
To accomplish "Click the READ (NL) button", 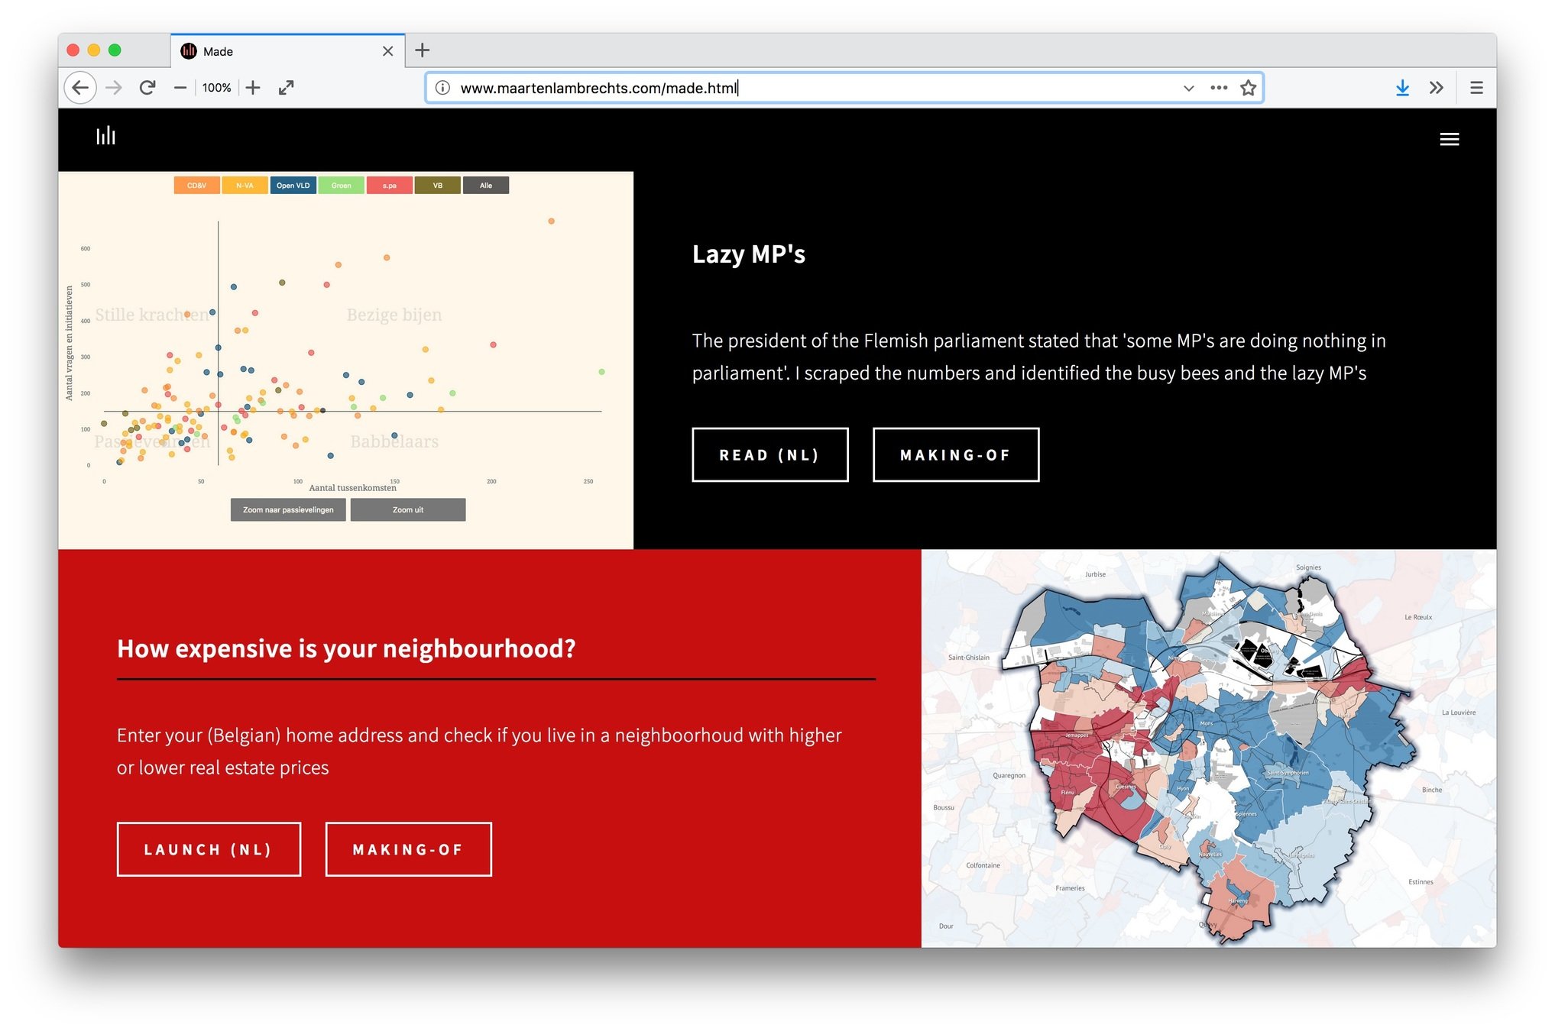I will [769, 455].
